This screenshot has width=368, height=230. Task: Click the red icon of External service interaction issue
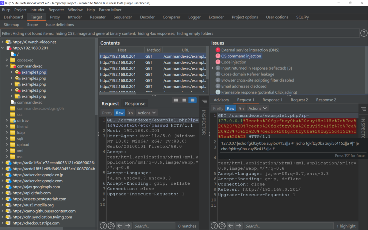[218, 50]
